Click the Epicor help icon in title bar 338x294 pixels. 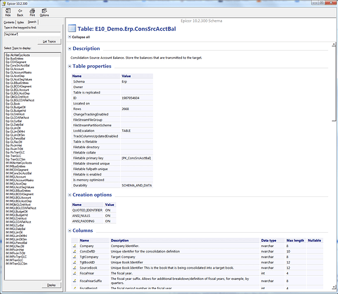click(x=4, y=4)
